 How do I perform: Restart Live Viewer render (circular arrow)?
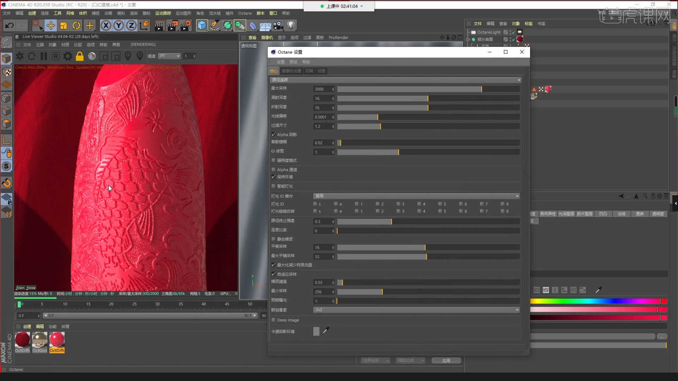32,56
